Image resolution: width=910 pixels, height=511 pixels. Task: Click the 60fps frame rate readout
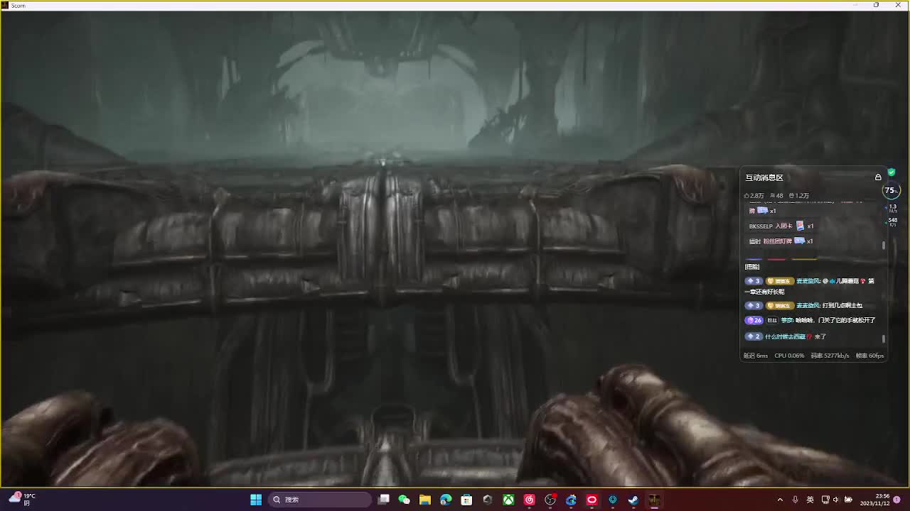click(869, 356)
